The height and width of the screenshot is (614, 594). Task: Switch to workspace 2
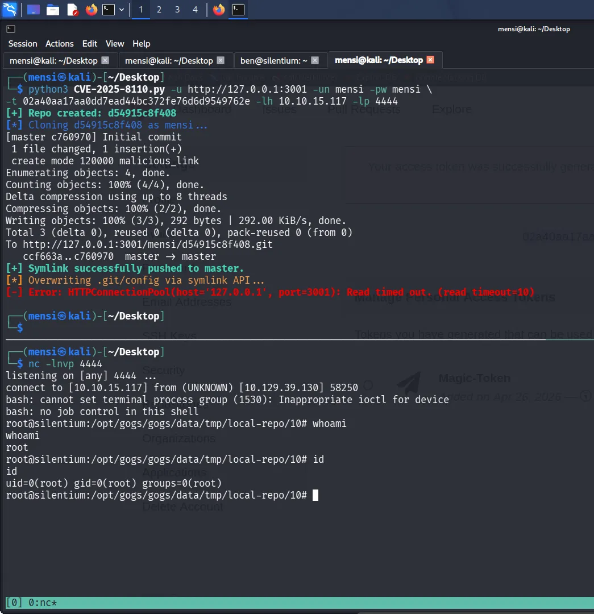click(159, 10)
